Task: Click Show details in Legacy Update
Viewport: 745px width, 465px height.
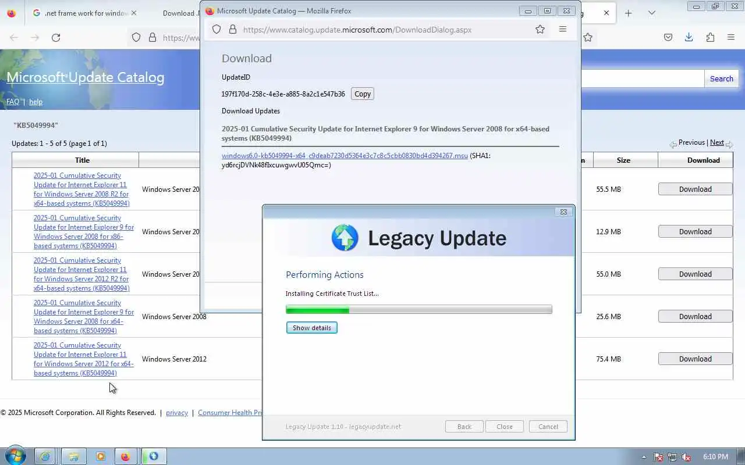Action: point(312,328)
